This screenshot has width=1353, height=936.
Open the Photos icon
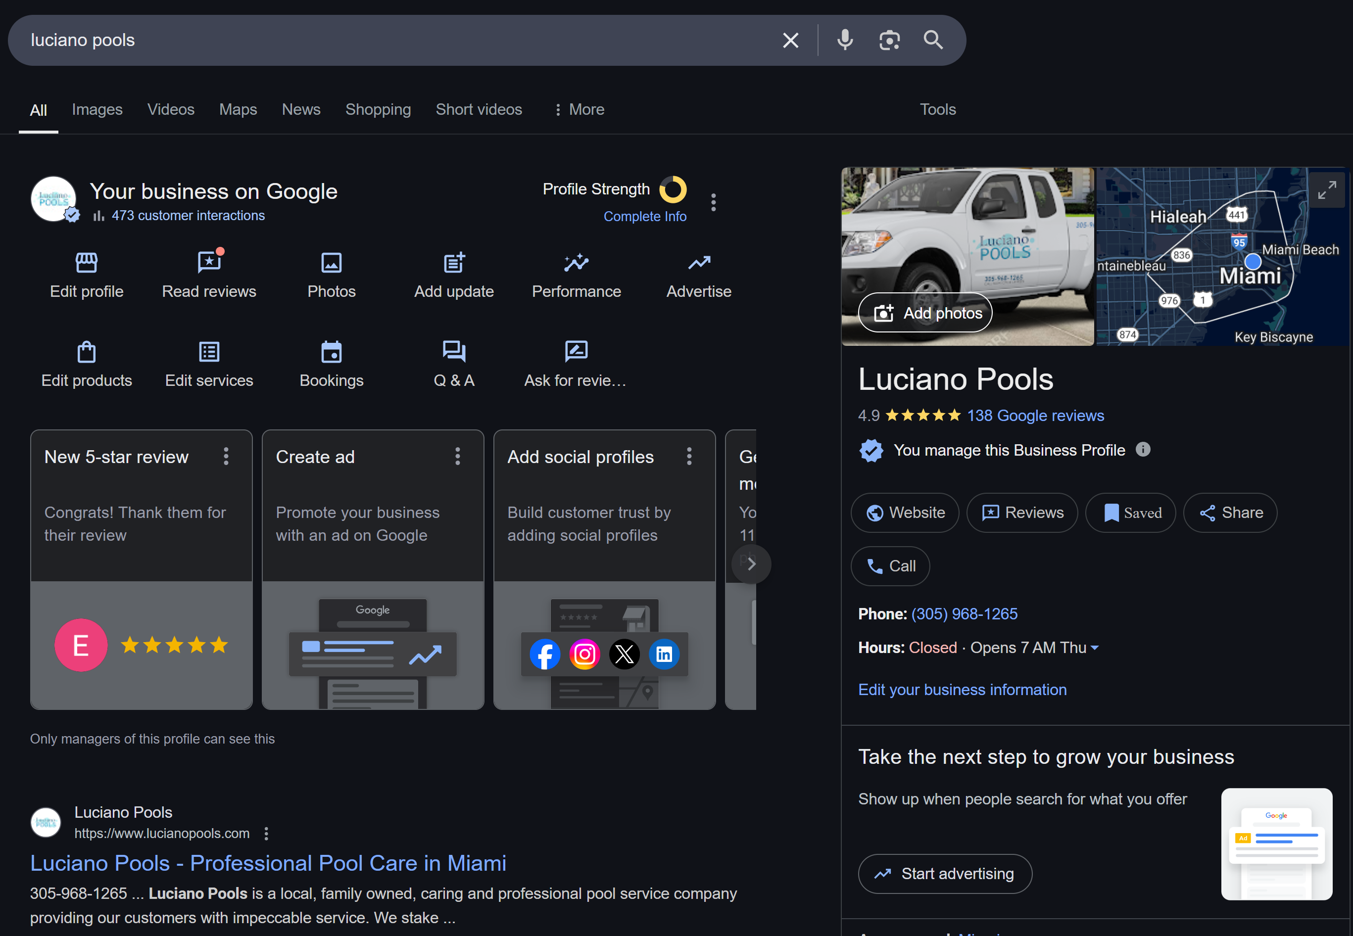(332, 262)
